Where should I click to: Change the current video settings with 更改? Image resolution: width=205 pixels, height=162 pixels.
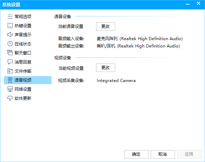click(105, 68)
